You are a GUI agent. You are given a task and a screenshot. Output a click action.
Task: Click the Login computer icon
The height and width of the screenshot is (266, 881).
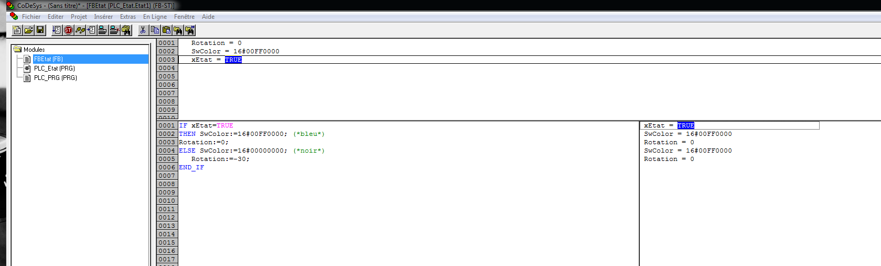[103, 30]
